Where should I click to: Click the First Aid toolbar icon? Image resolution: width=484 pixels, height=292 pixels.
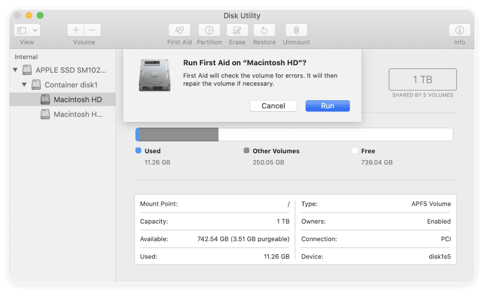tap(179, 30)
